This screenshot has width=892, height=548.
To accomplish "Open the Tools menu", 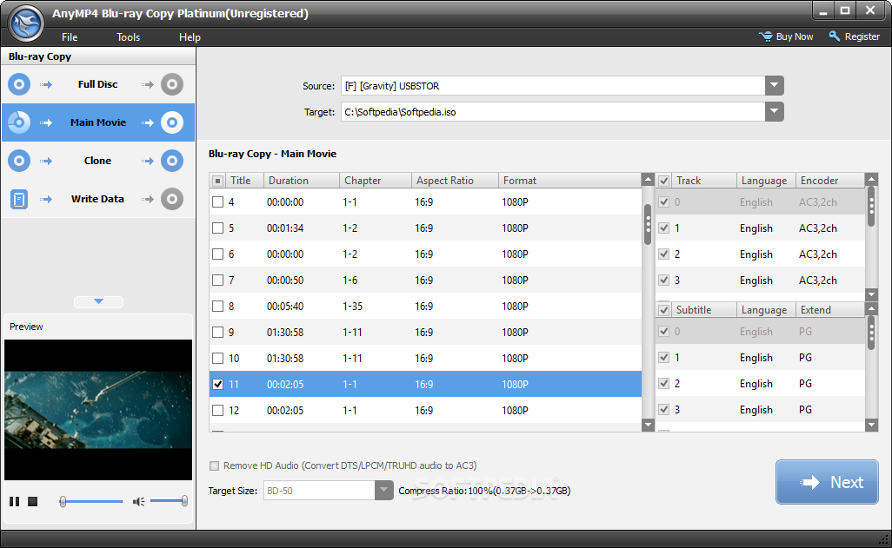I will coord(128,37).
